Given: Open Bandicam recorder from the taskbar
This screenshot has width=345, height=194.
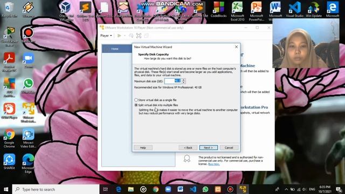Looking at the screenshot, I should coord(230,189).
